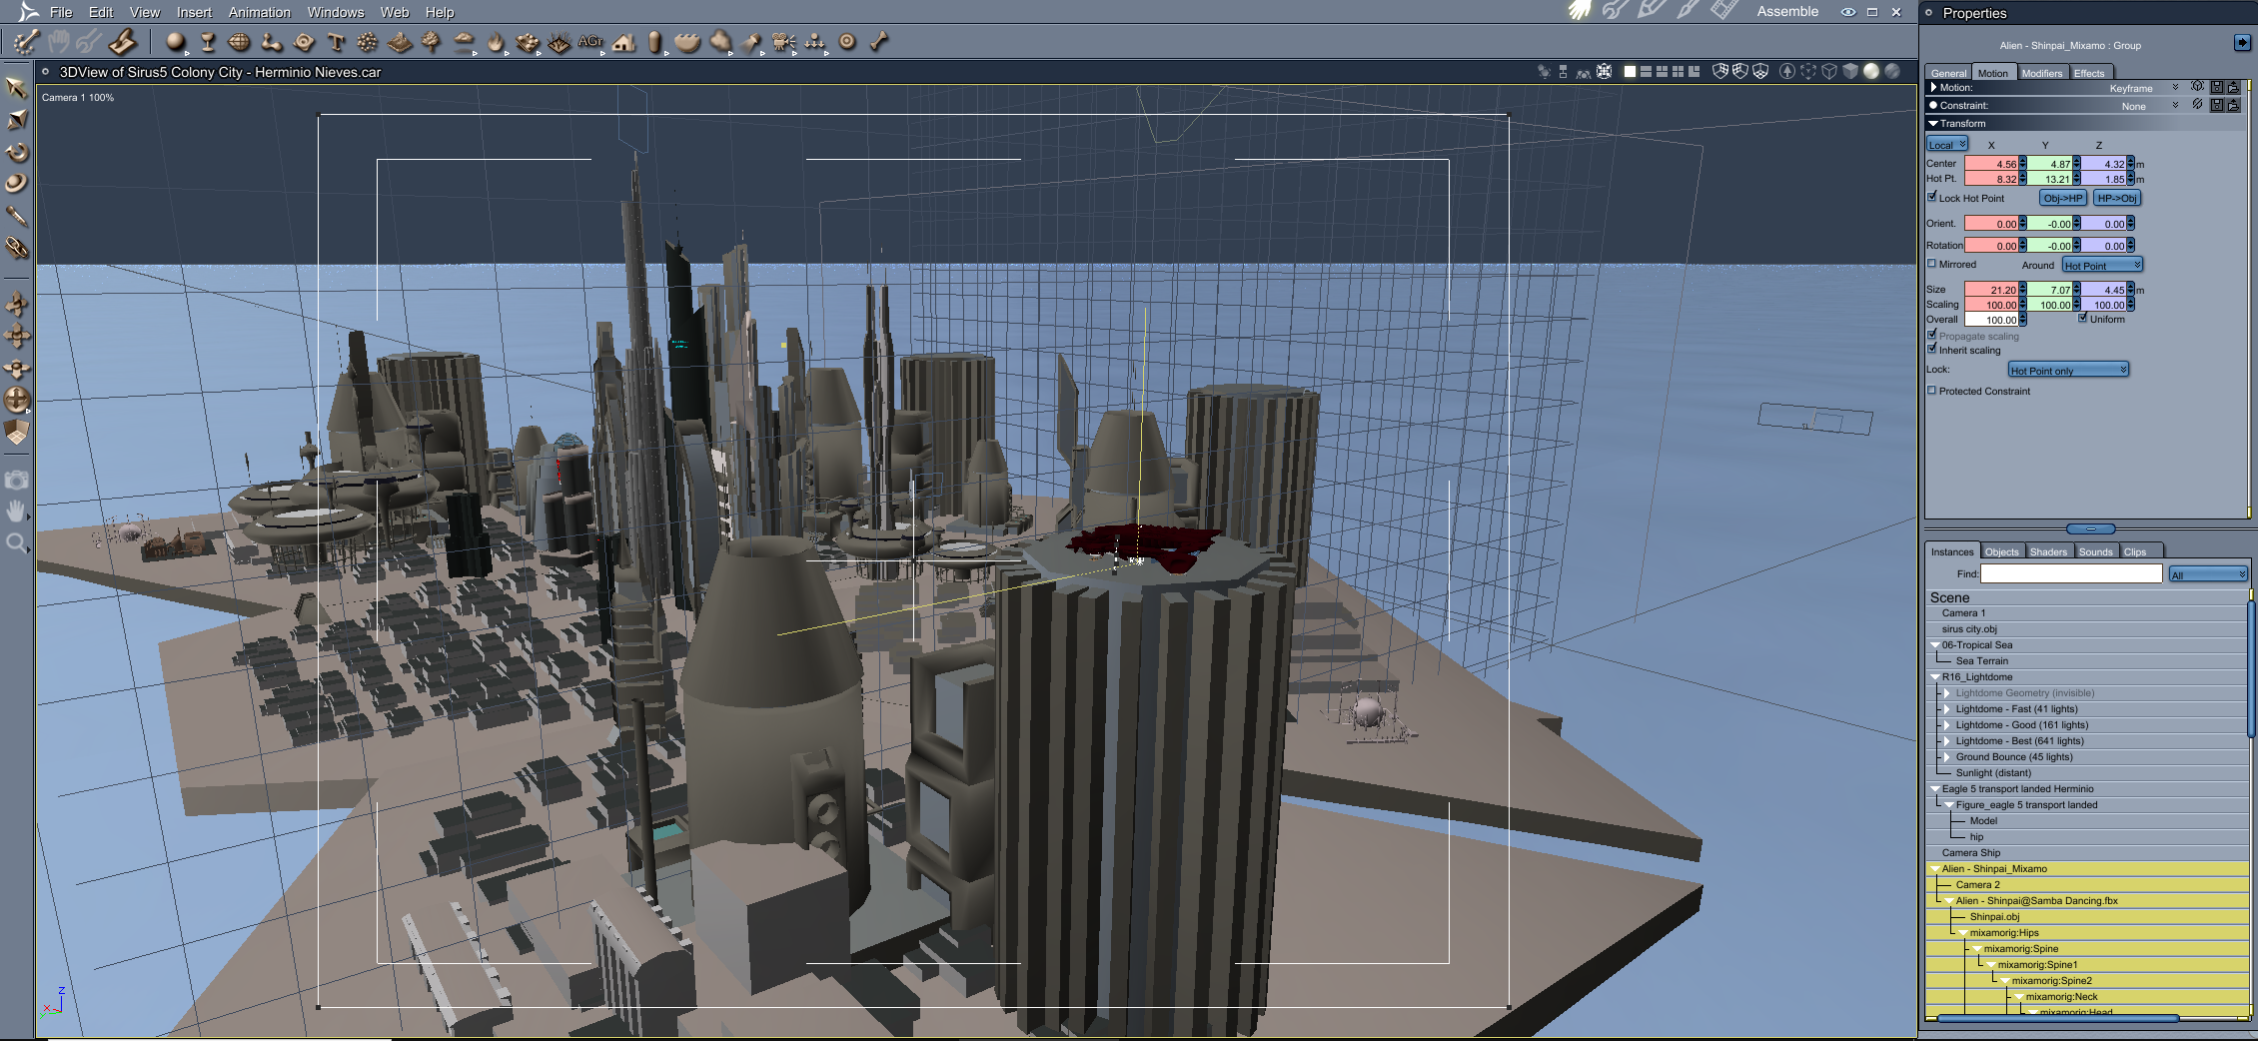2258x1041 pixels.
Task: Select the spline object goblet tool
Action: pyautogui.click(x=208, y=42)
